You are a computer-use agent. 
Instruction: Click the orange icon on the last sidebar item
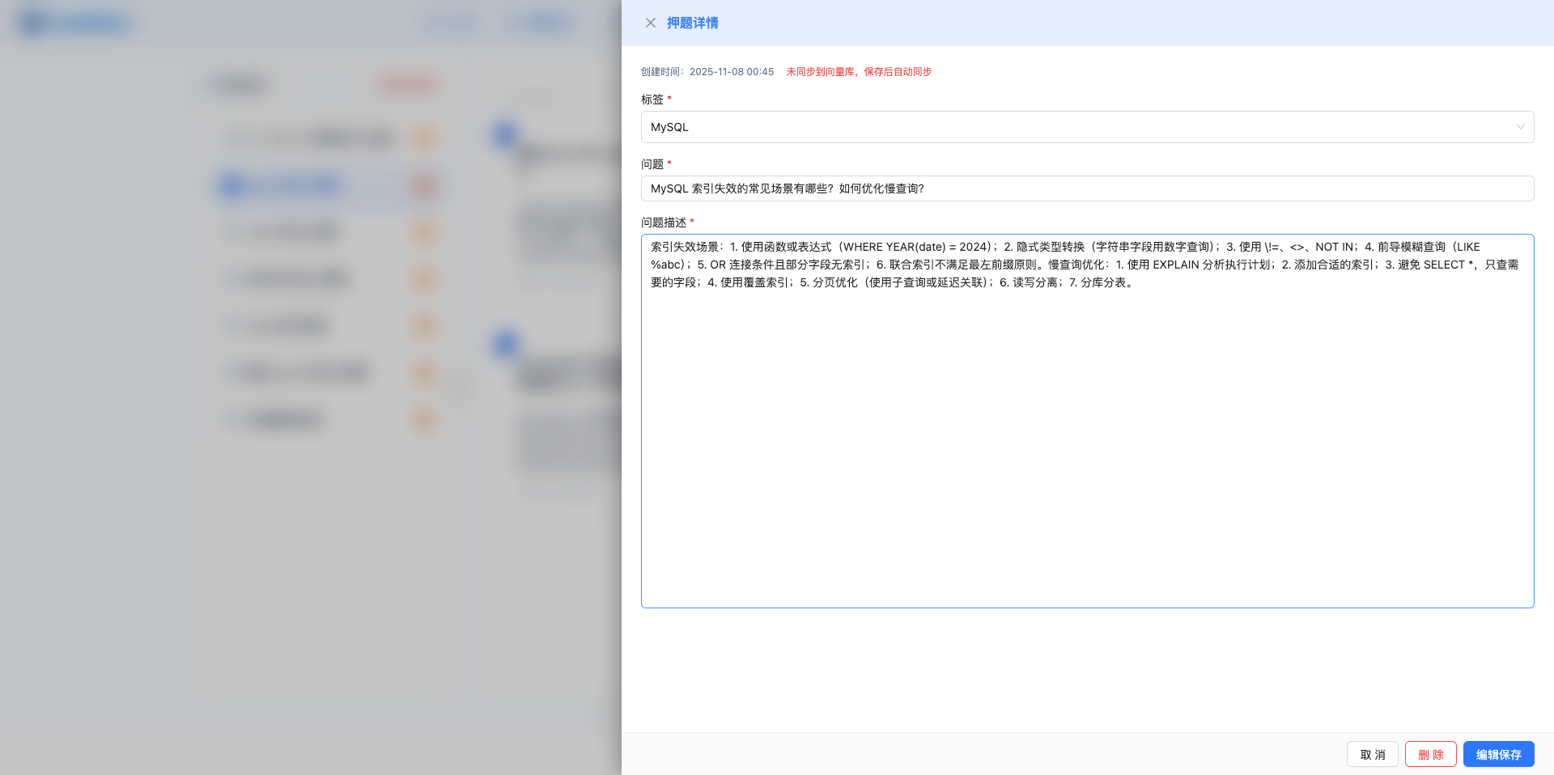click(424, 420)
